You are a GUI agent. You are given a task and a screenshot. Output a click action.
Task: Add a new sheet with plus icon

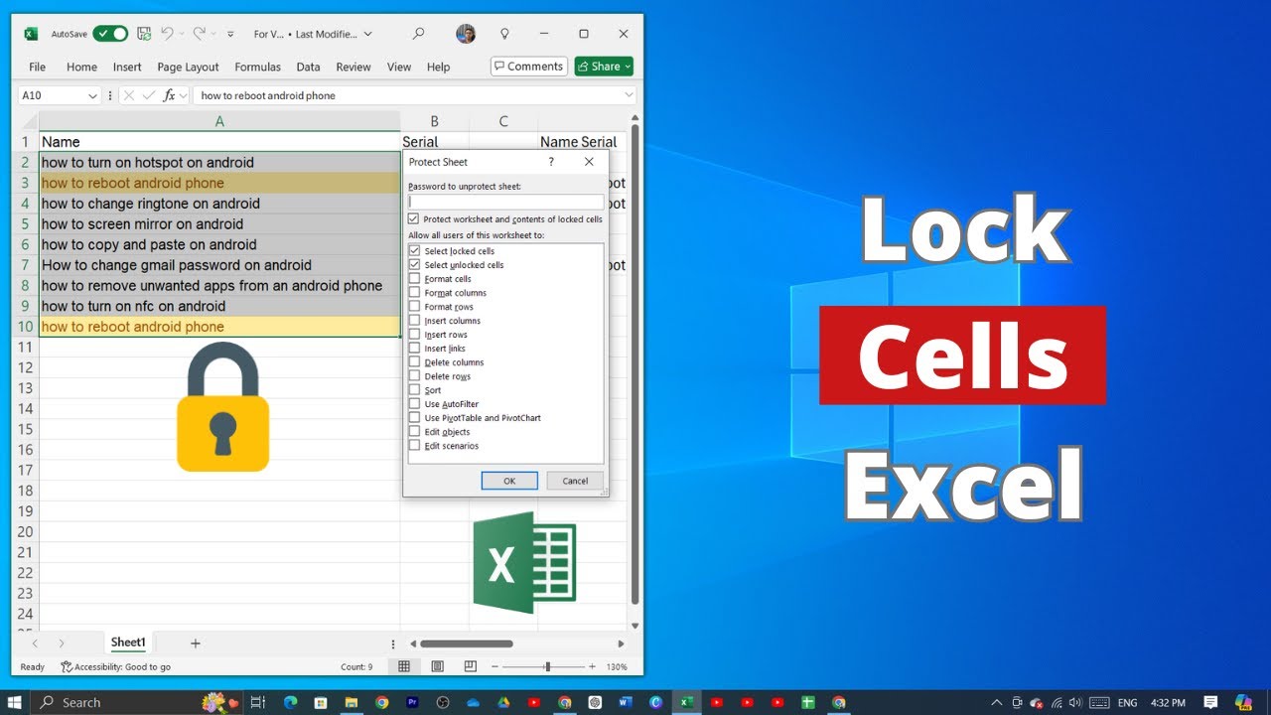coord(196,643)
